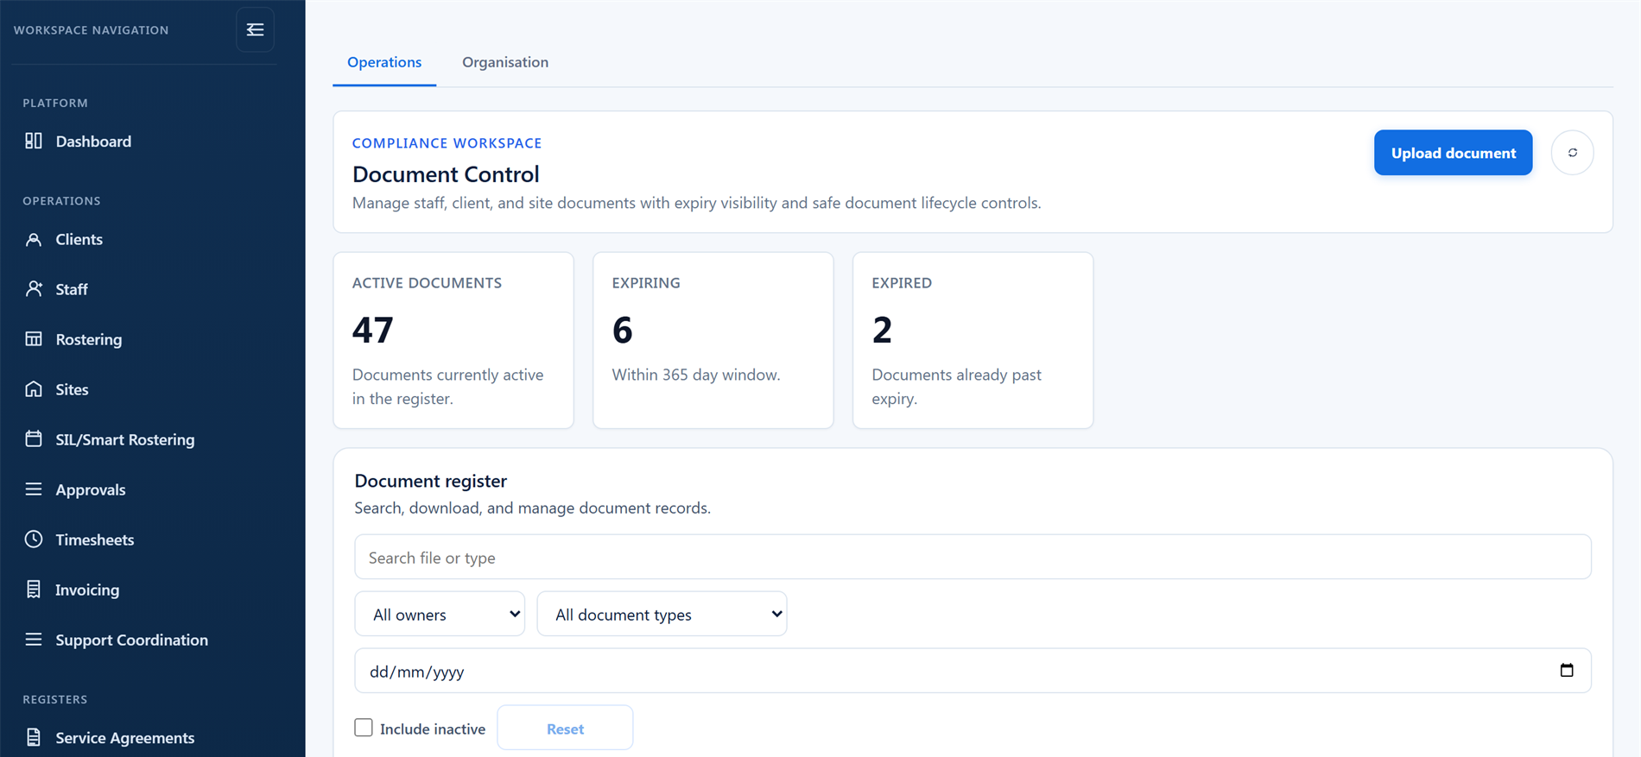
Task: Select the Clients person icon
Action: pos(34,239)
